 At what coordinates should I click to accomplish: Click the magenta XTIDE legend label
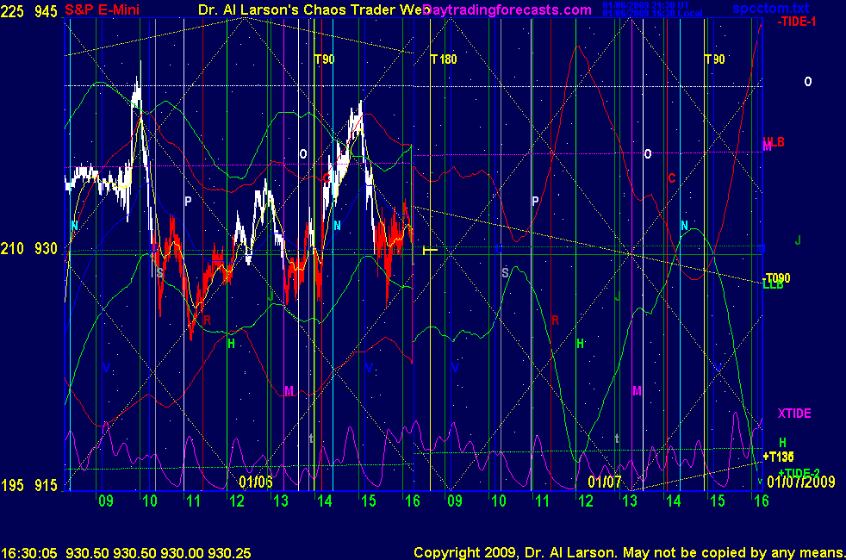tap(794, 414)
